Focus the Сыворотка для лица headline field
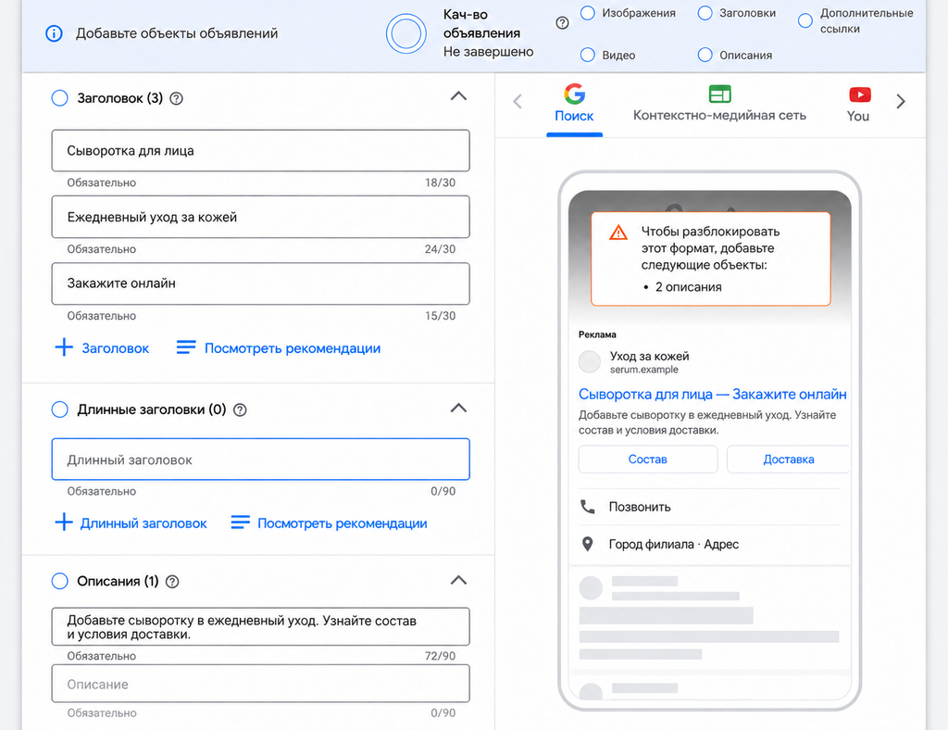Image resolution: width=948 pixels, height=730 pixels. [260, 151]
